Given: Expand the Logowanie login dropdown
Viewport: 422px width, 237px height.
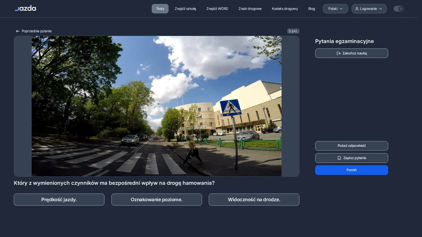Looking at the screenshot, I should [x=369, y=9].
